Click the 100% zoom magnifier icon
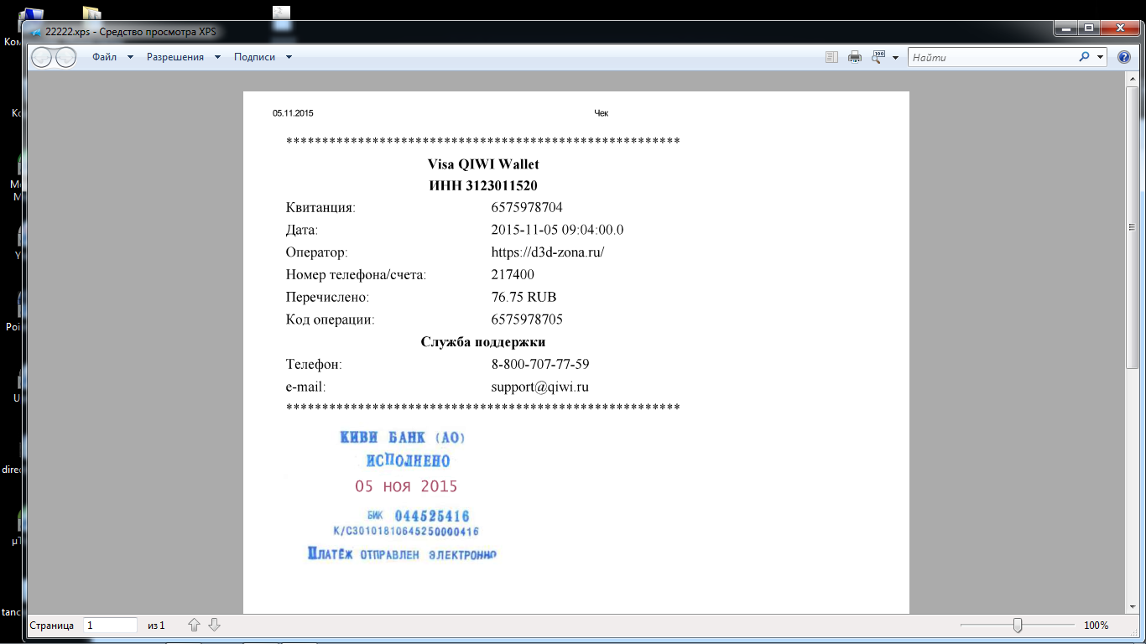Image resolution: width=1146 pixels, height=644 pixels. tap(878, 57)
